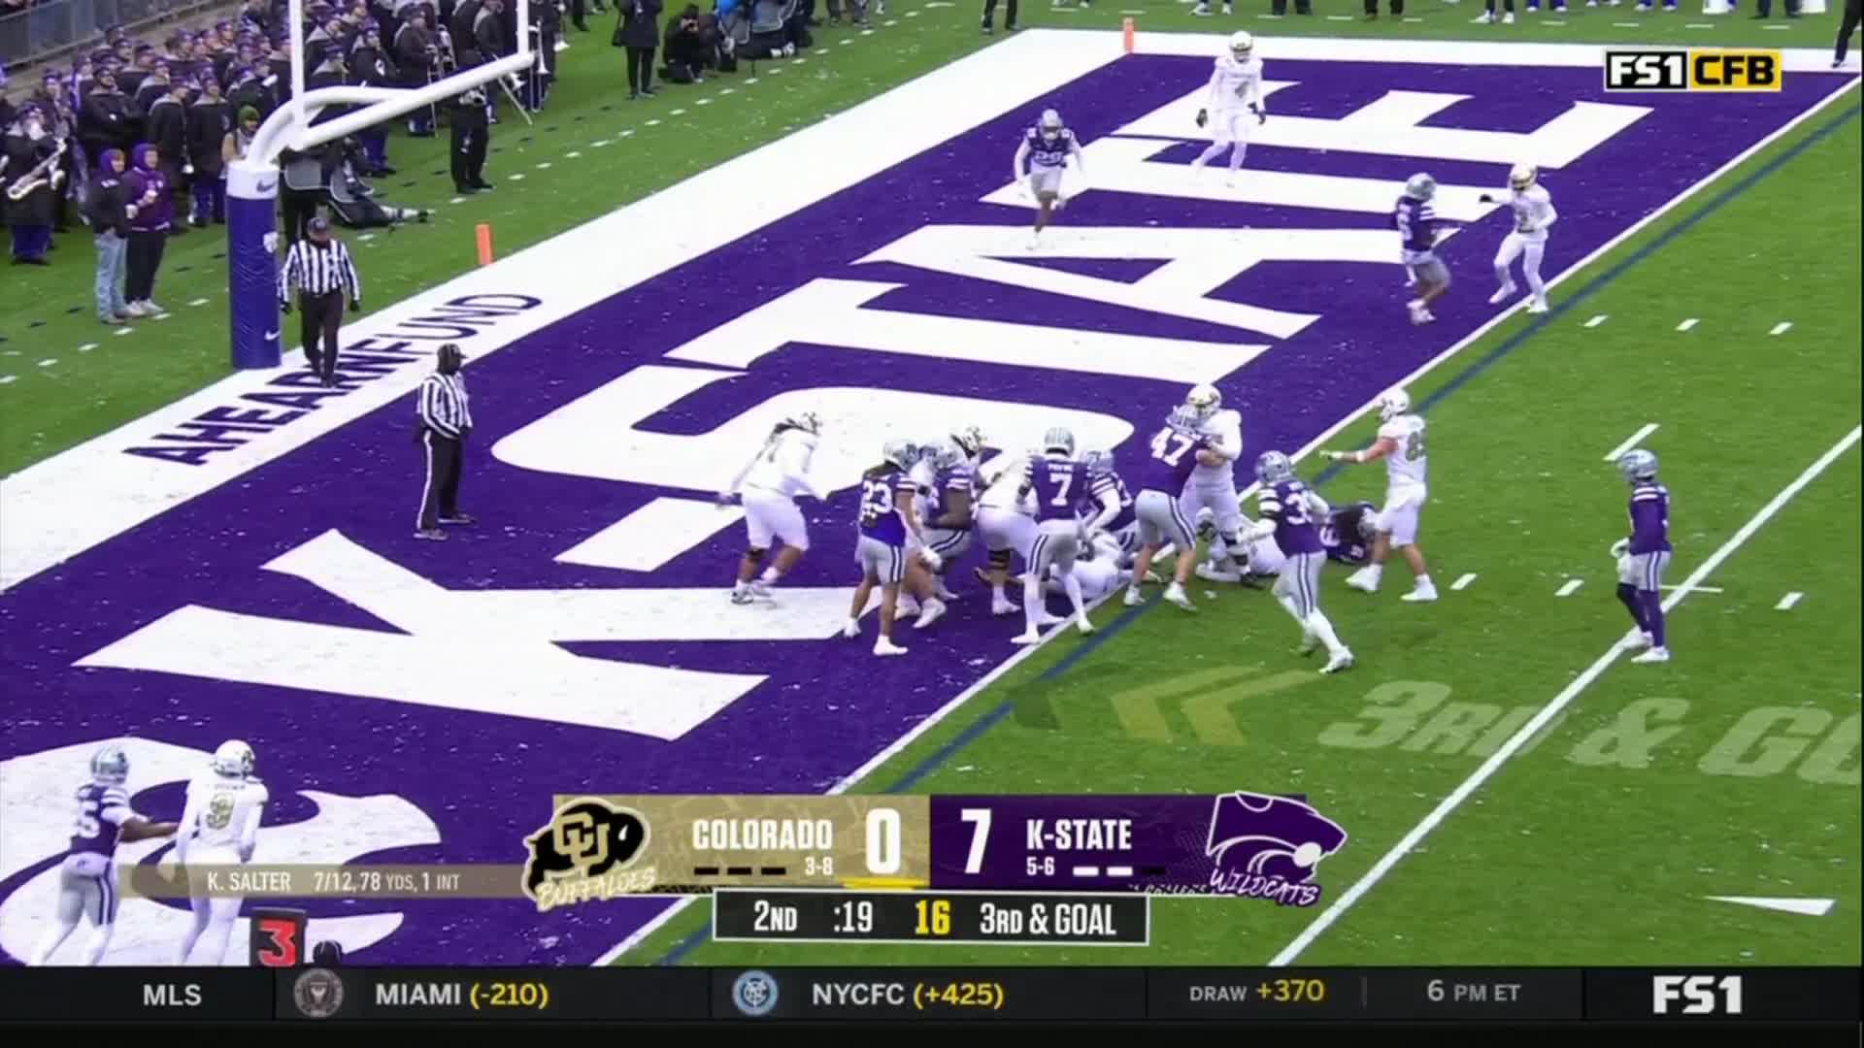The height and width of the screenshot is (1048, 1864).
Task: Click the NYCFC crest in ticker
Action: [x=755, y=993]
